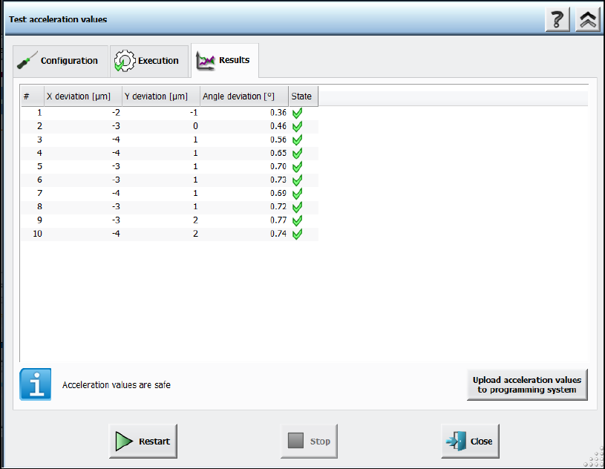
Task: Click the 'Test acceleration values' title
Action: (x=58, y=19)
